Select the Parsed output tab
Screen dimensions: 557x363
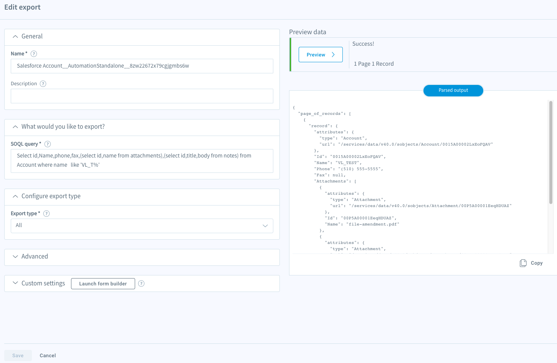[x=453, y=90]
